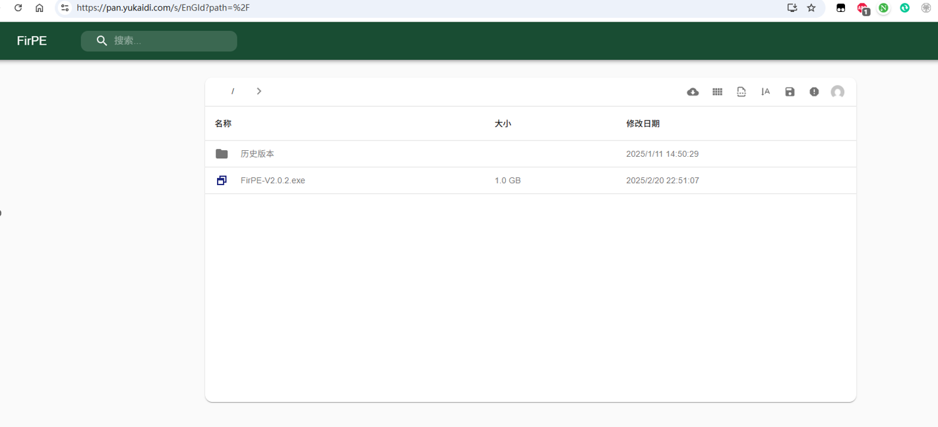The width and height of the screenshot is (938, 427).
Task: Open the ABP ad blocker extension
Action: [x=862, y=8]
